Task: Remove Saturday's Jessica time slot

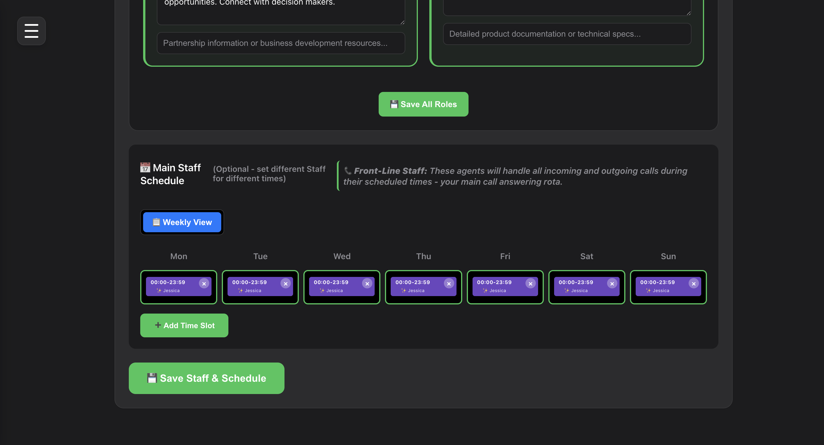Action: (612, 284)
